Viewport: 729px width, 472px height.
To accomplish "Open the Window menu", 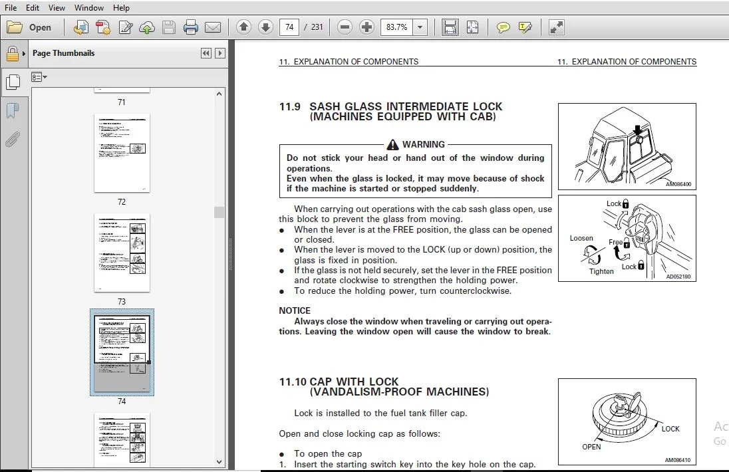I will (x=89, y=7).
